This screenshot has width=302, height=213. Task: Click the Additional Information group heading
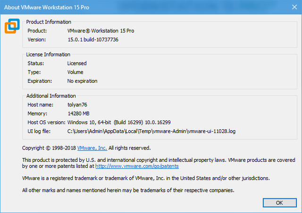pos(51,96)
